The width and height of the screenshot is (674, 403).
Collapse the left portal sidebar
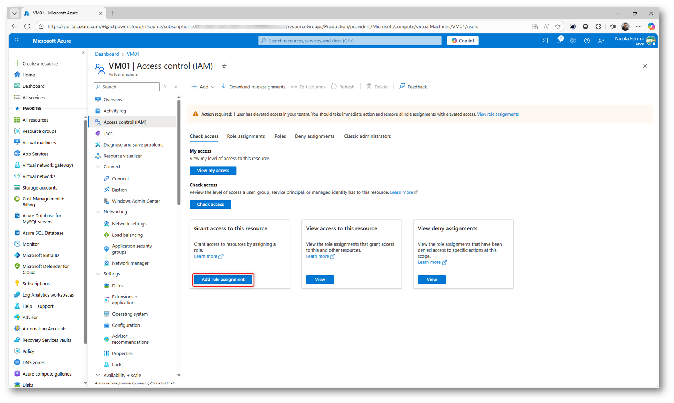(83, 53)
